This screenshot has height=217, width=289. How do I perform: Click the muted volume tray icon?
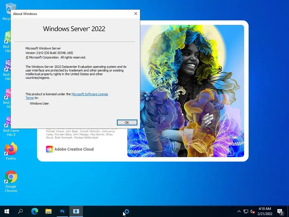click(x=253, y=211)
